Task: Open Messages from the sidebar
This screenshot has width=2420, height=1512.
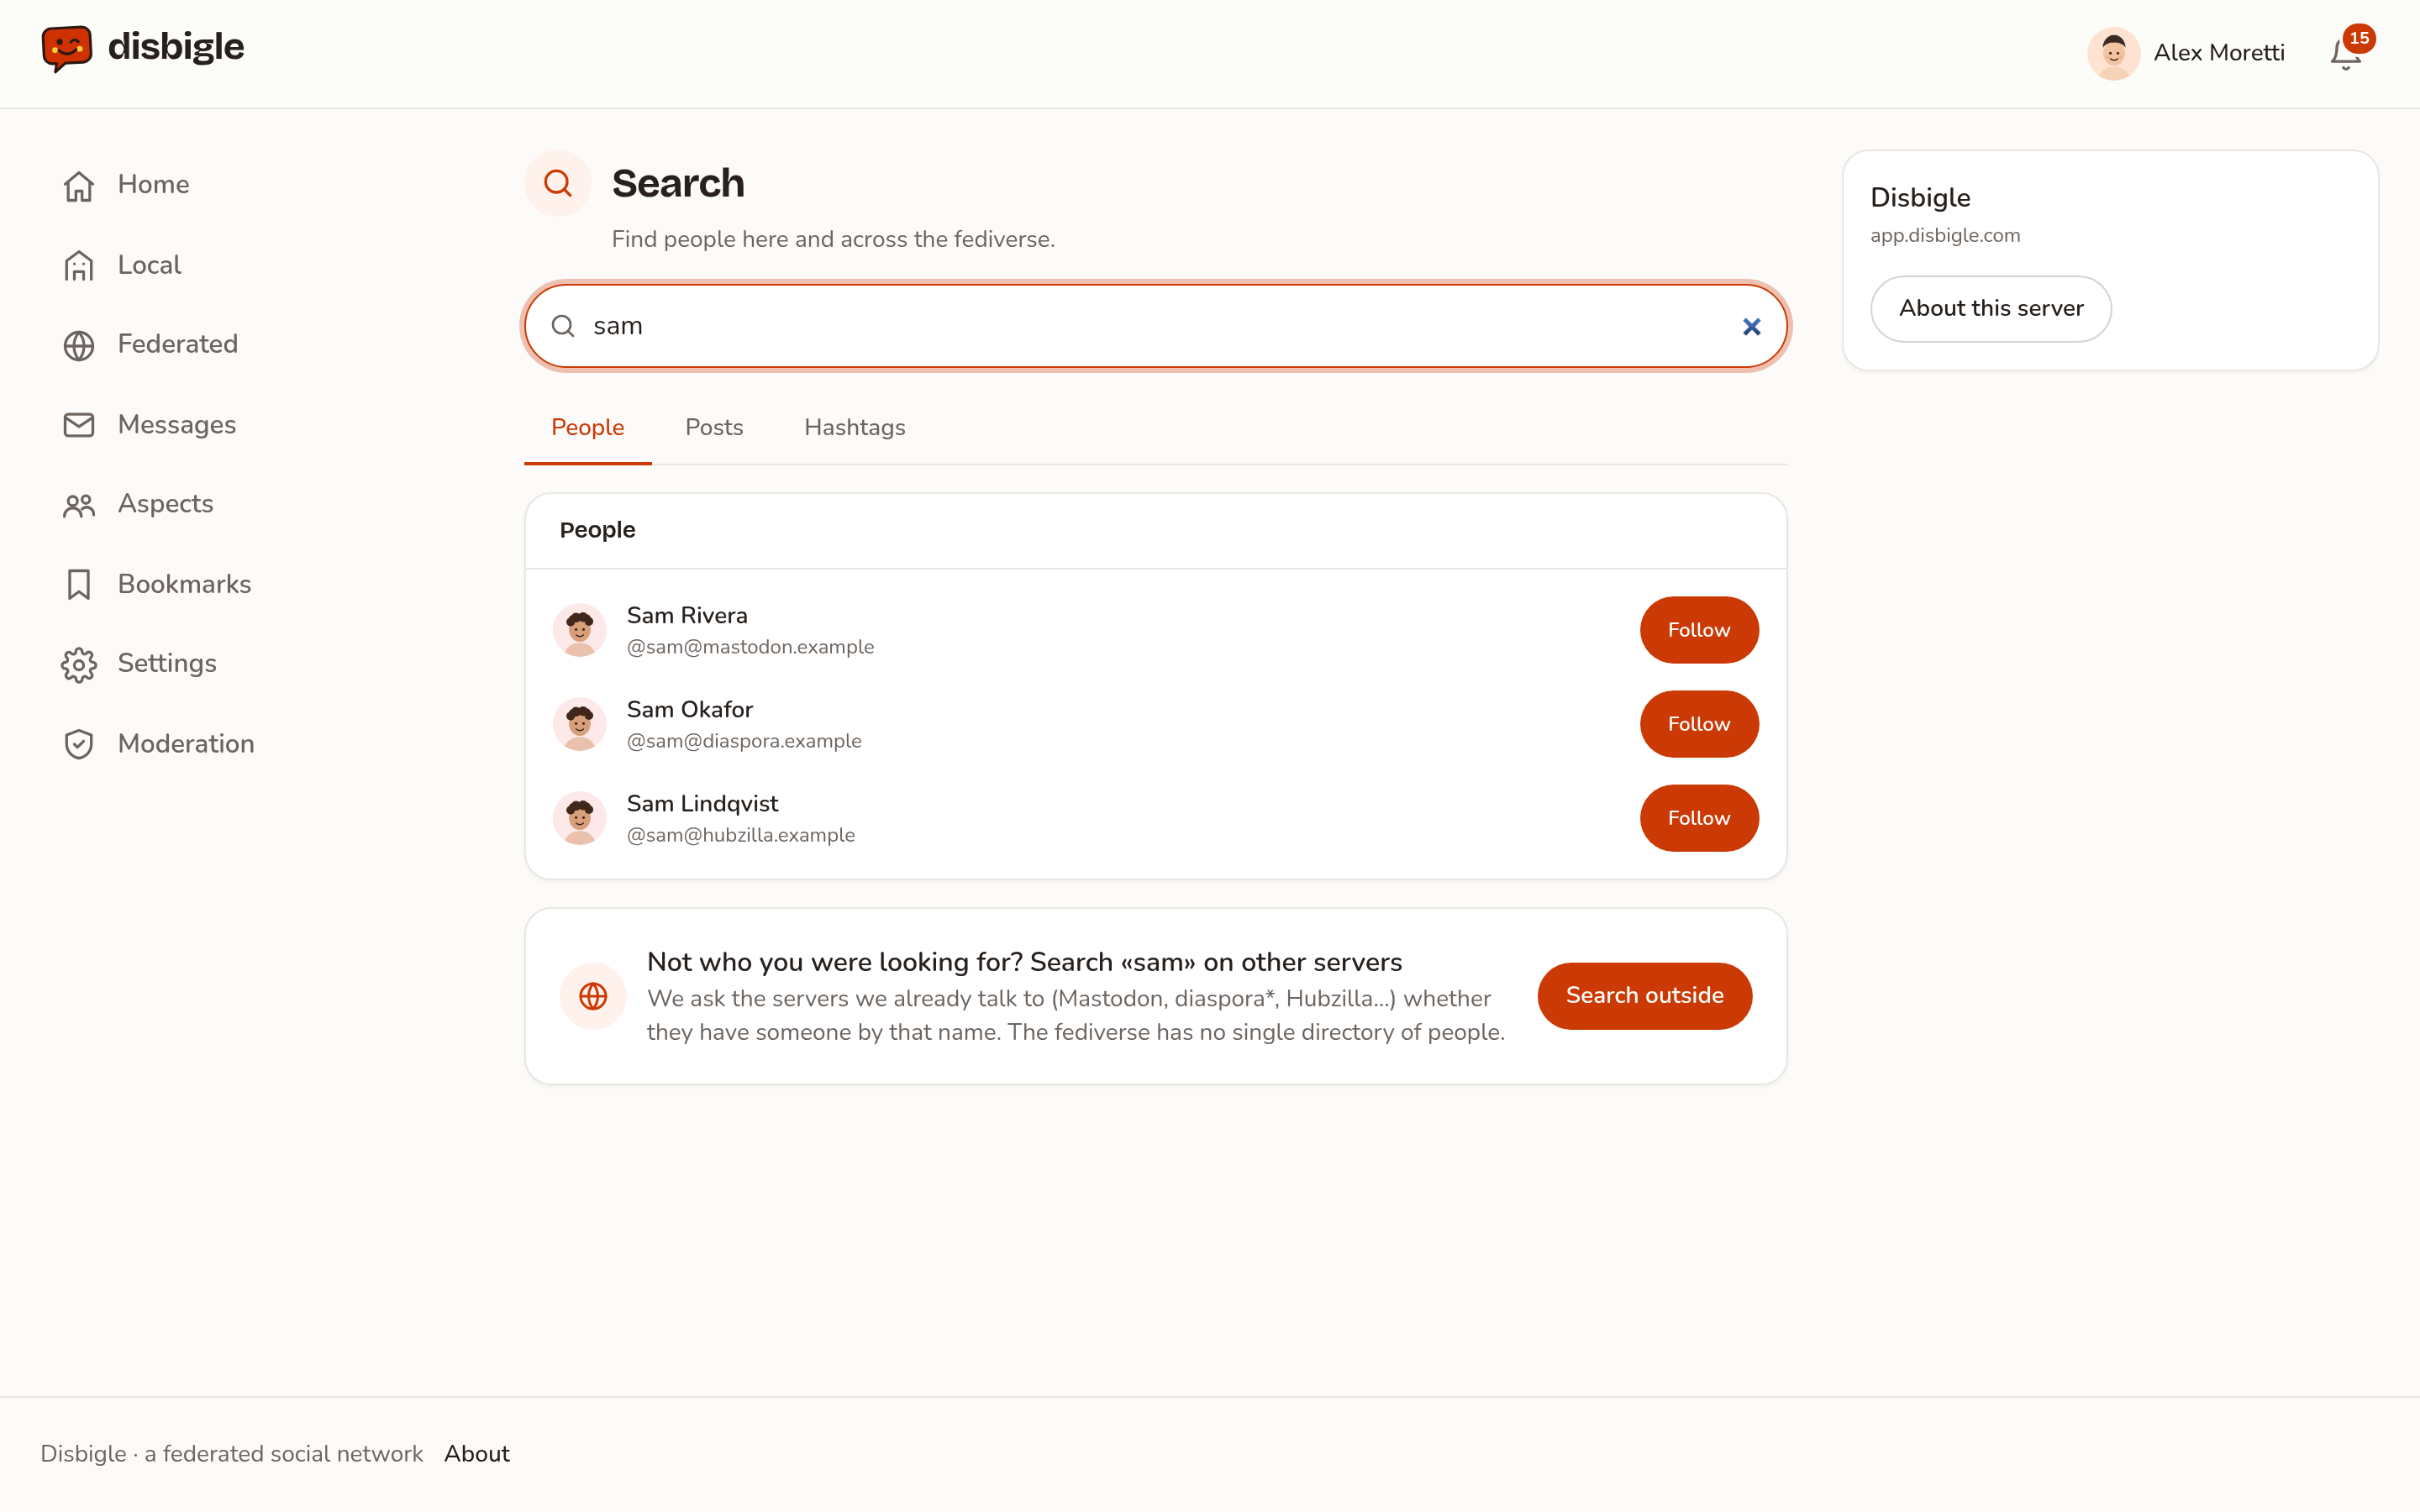Action: coord(177,425)
